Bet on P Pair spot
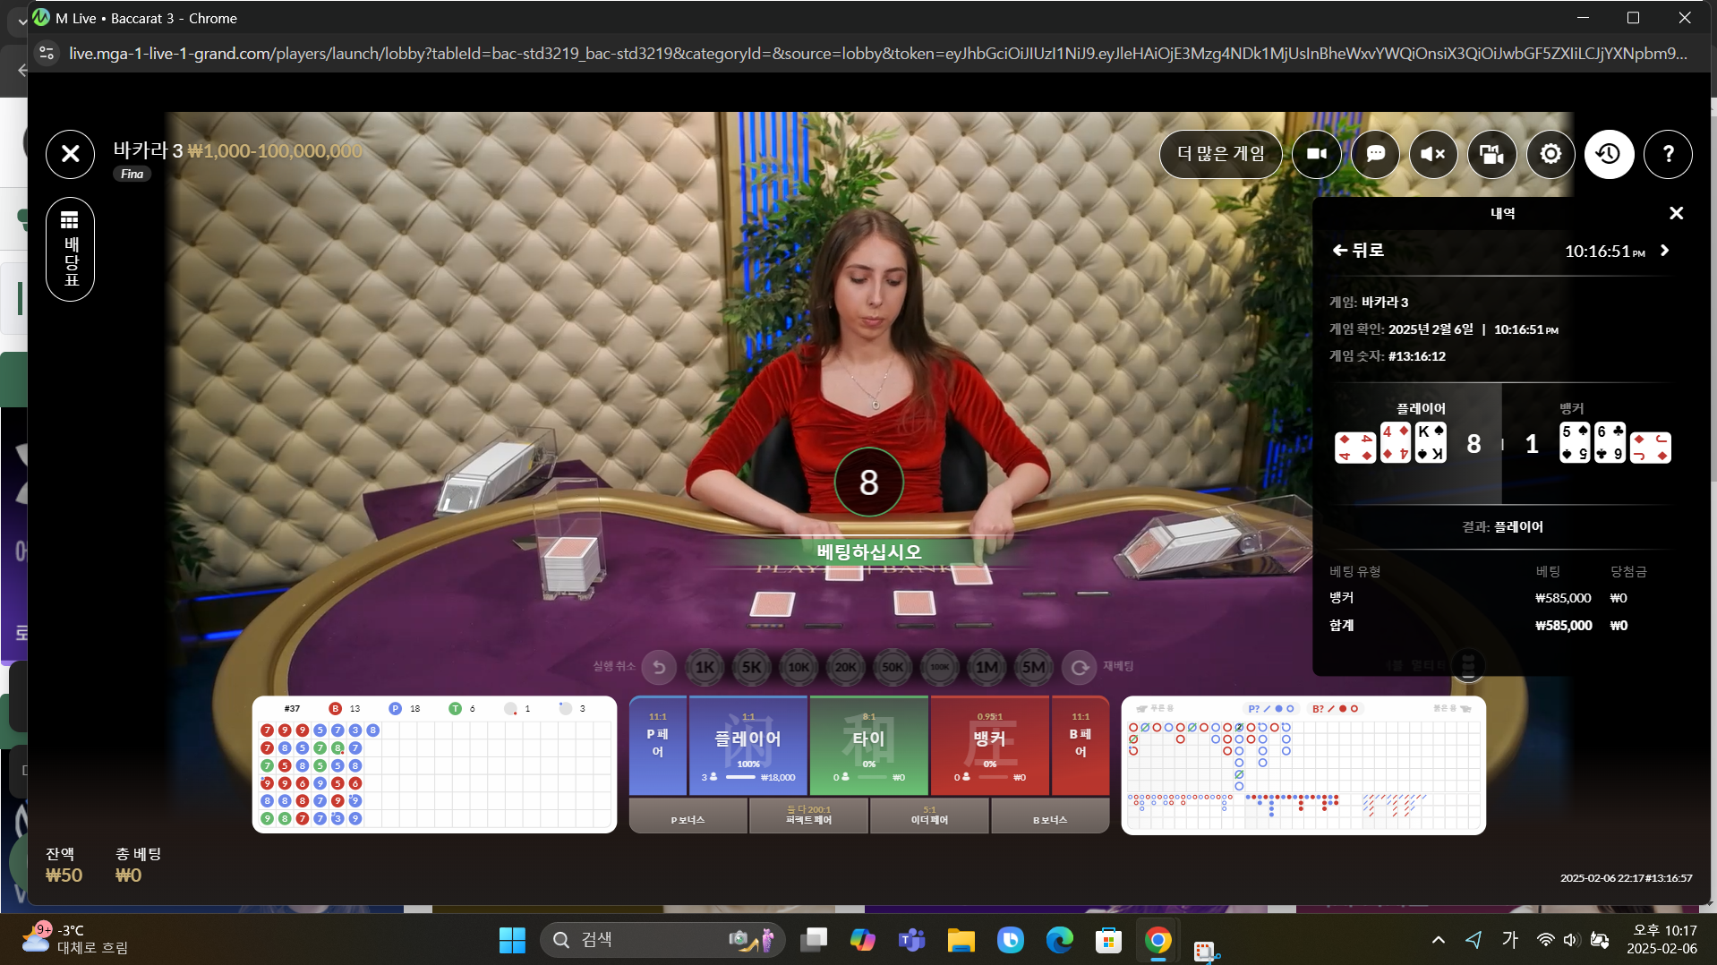Viewport: 1717px width, 965px height. 658,746
